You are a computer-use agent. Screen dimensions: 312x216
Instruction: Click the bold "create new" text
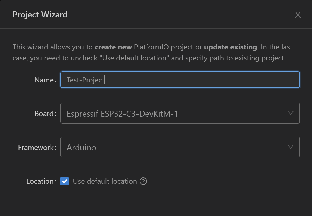coord(113,47)
